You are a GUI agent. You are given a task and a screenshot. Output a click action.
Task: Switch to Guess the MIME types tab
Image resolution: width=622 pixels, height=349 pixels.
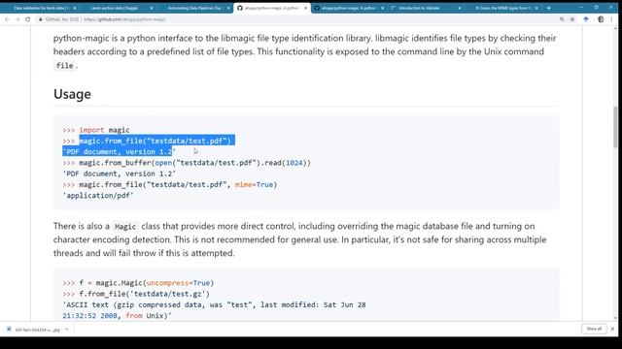502,8
